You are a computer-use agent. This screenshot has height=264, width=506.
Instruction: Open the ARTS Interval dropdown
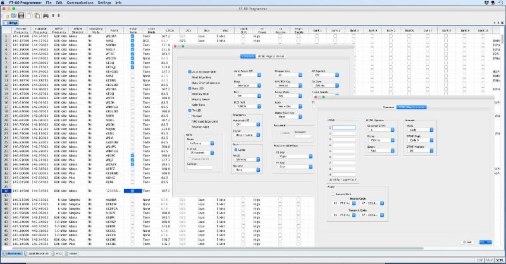pyautogui.click(x=201, y=153)
